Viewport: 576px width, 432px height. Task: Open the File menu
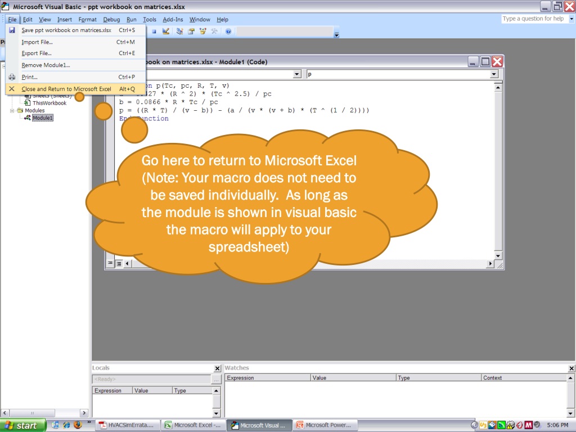click(12, 20)
